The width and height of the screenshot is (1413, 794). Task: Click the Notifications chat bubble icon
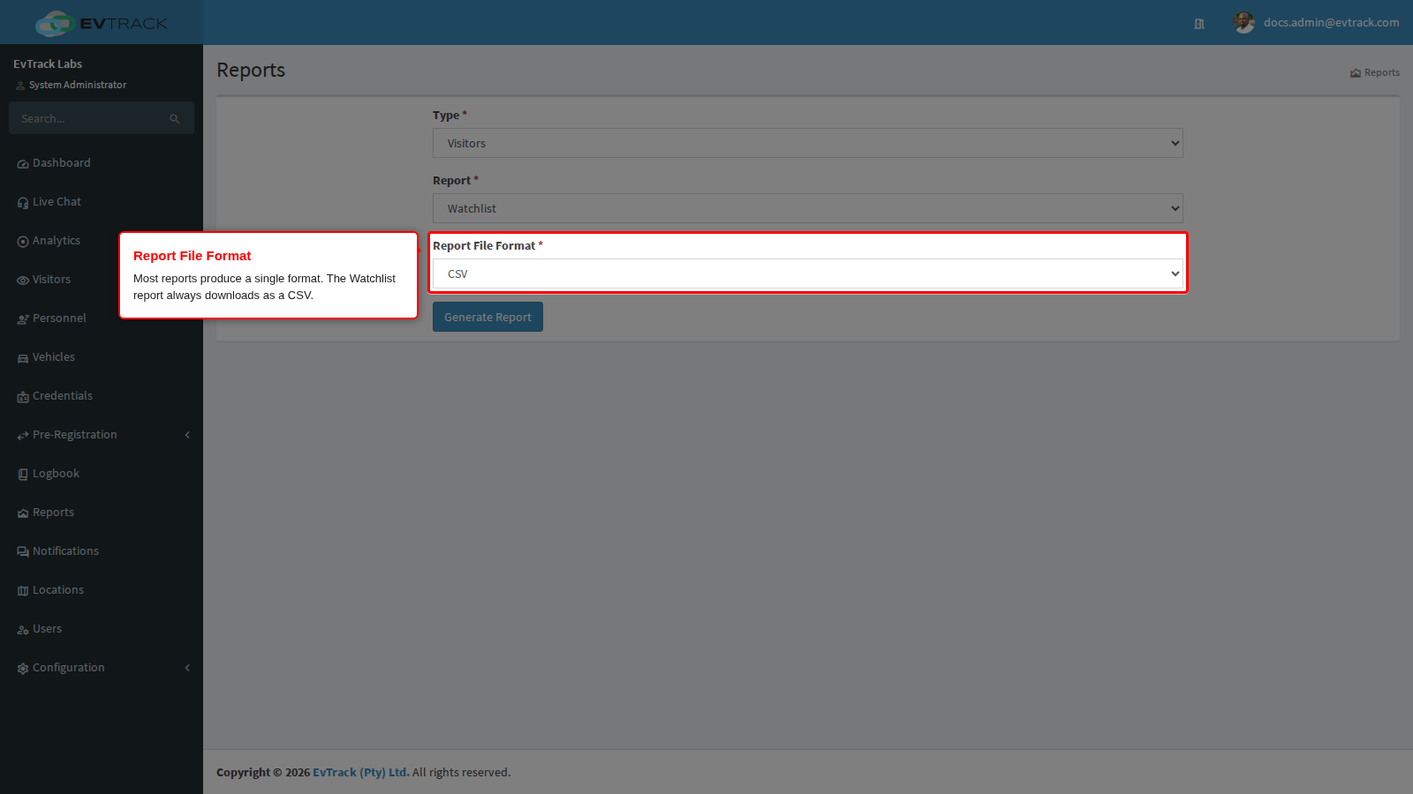pyautogui.click(x=23, y=552)
